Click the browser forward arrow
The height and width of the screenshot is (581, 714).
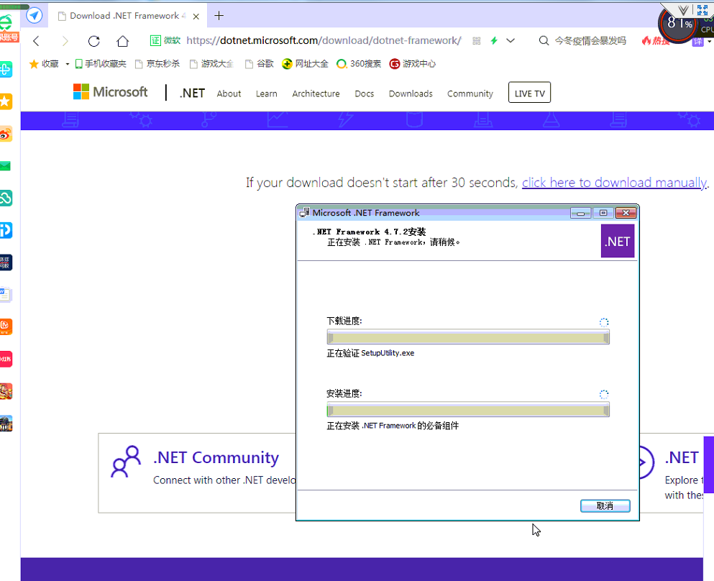click(65, 41)
